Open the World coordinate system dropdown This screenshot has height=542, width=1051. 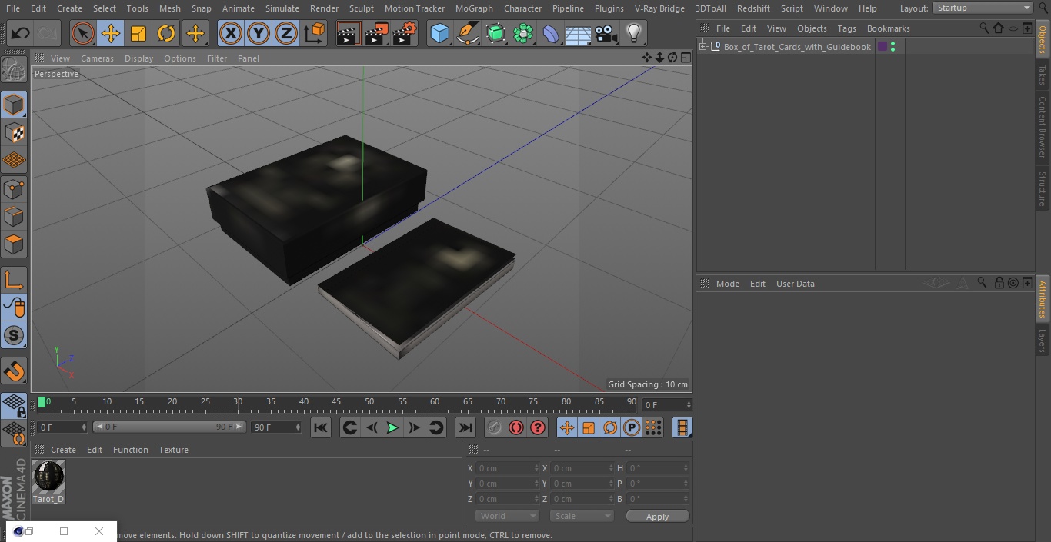(x=507, y=516)
